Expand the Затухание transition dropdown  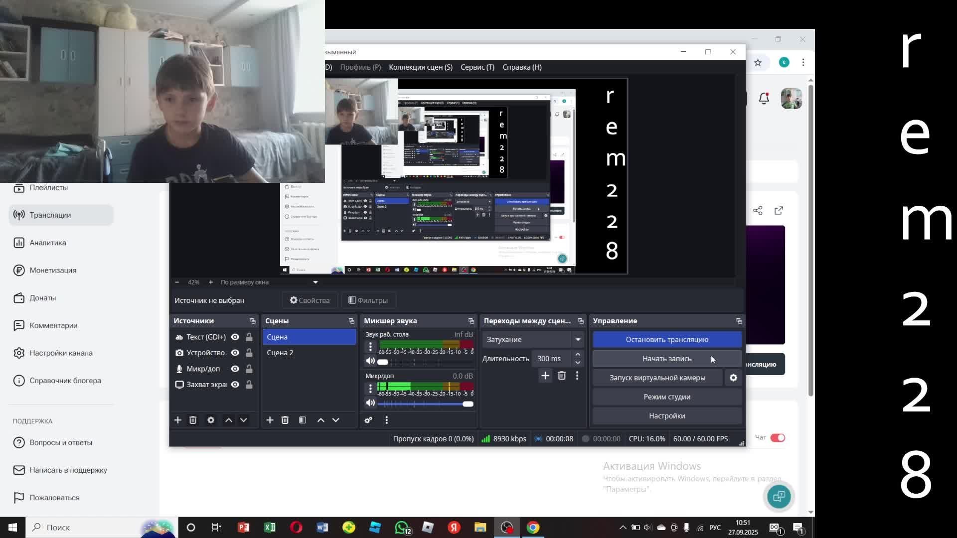click(x=578, y=340)
